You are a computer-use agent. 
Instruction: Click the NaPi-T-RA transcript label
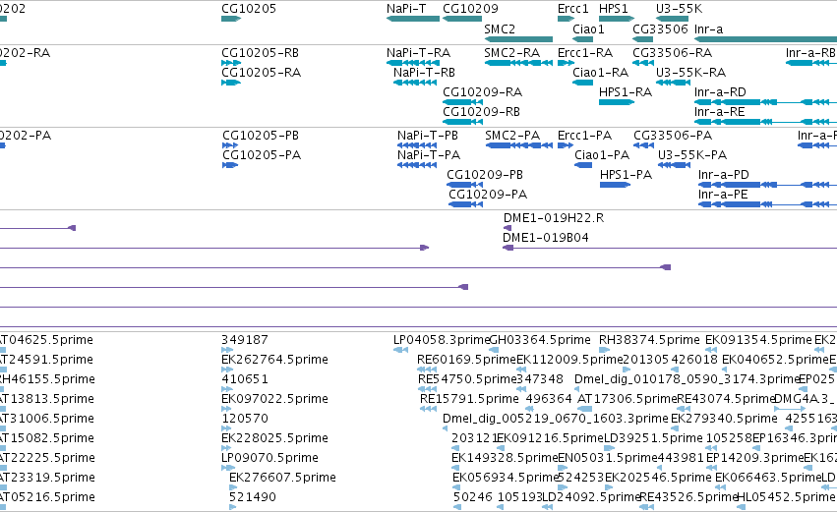[x=419, y=53]
